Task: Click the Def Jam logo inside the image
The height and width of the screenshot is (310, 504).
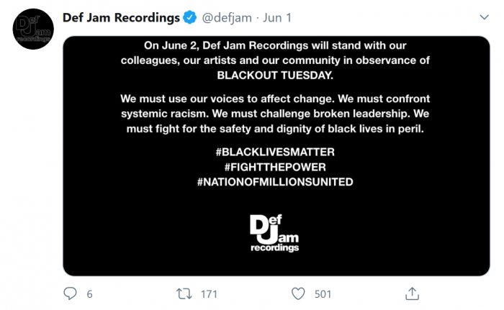Action: pos(275,232)
